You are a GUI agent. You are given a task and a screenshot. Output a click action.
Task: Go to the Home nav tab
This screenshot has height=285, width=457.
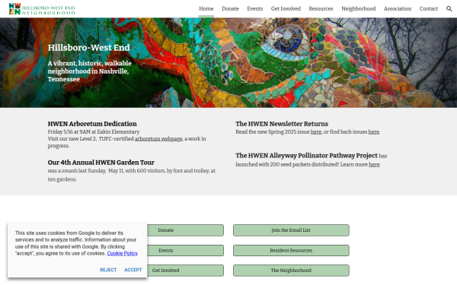click(x=206, y=8)
